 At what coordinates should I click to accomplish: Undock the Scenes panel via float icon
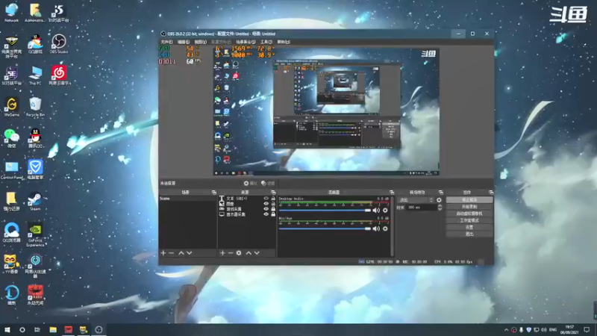213,193
